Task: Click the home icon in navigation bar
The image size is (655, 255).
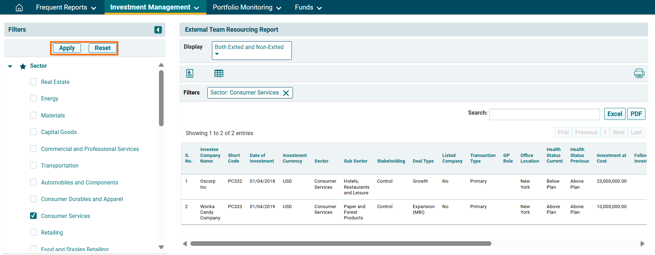Action: 19,7
